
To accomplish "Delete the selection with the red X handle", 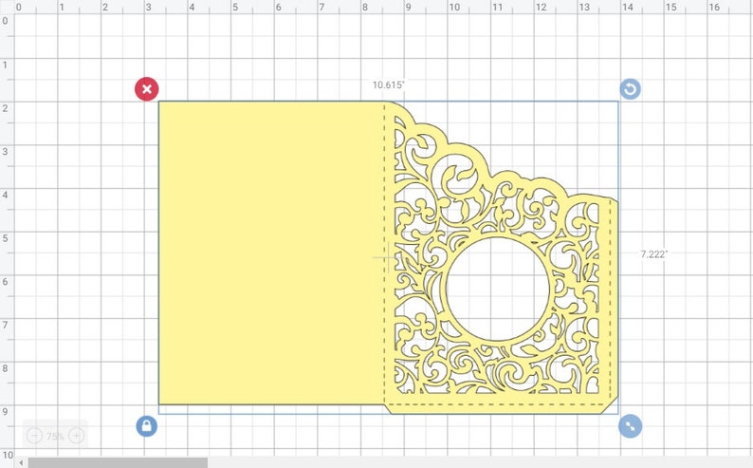I will coord(146,89).
